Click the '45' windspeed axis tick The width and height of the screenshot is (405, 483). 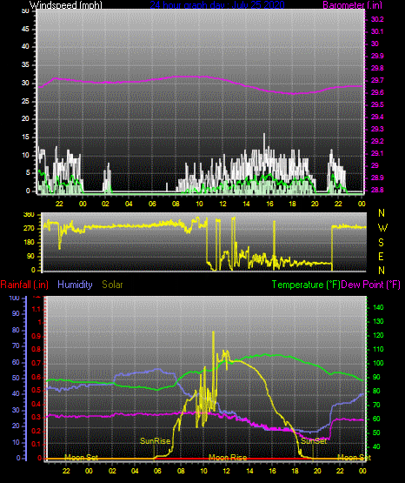[x=25, y=30]
